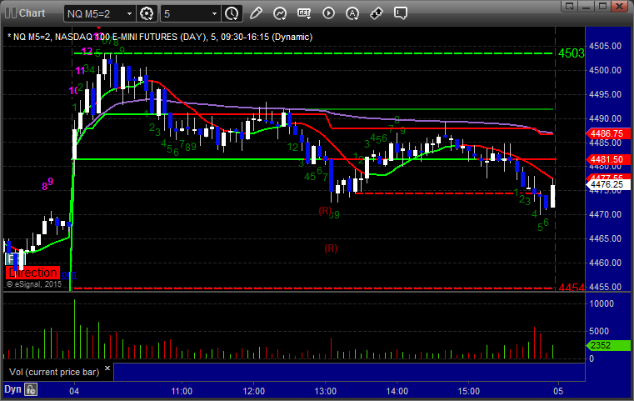Expand the NQ M5=2 symbol dropdown

click(129, 14)
